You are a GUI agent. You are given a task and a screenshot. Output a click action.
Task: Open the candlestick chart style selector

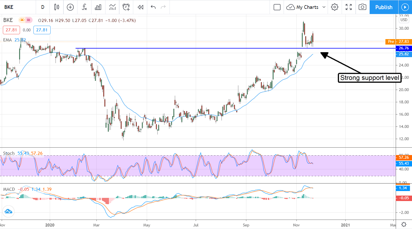[x=56, y=7]
